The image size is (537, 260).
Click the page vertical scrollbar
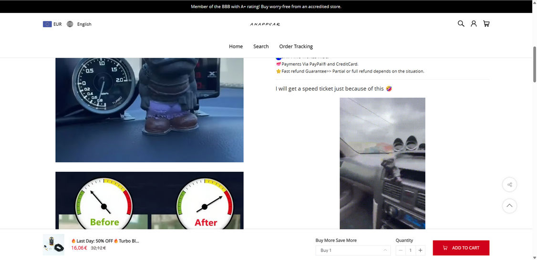[535, 64]
